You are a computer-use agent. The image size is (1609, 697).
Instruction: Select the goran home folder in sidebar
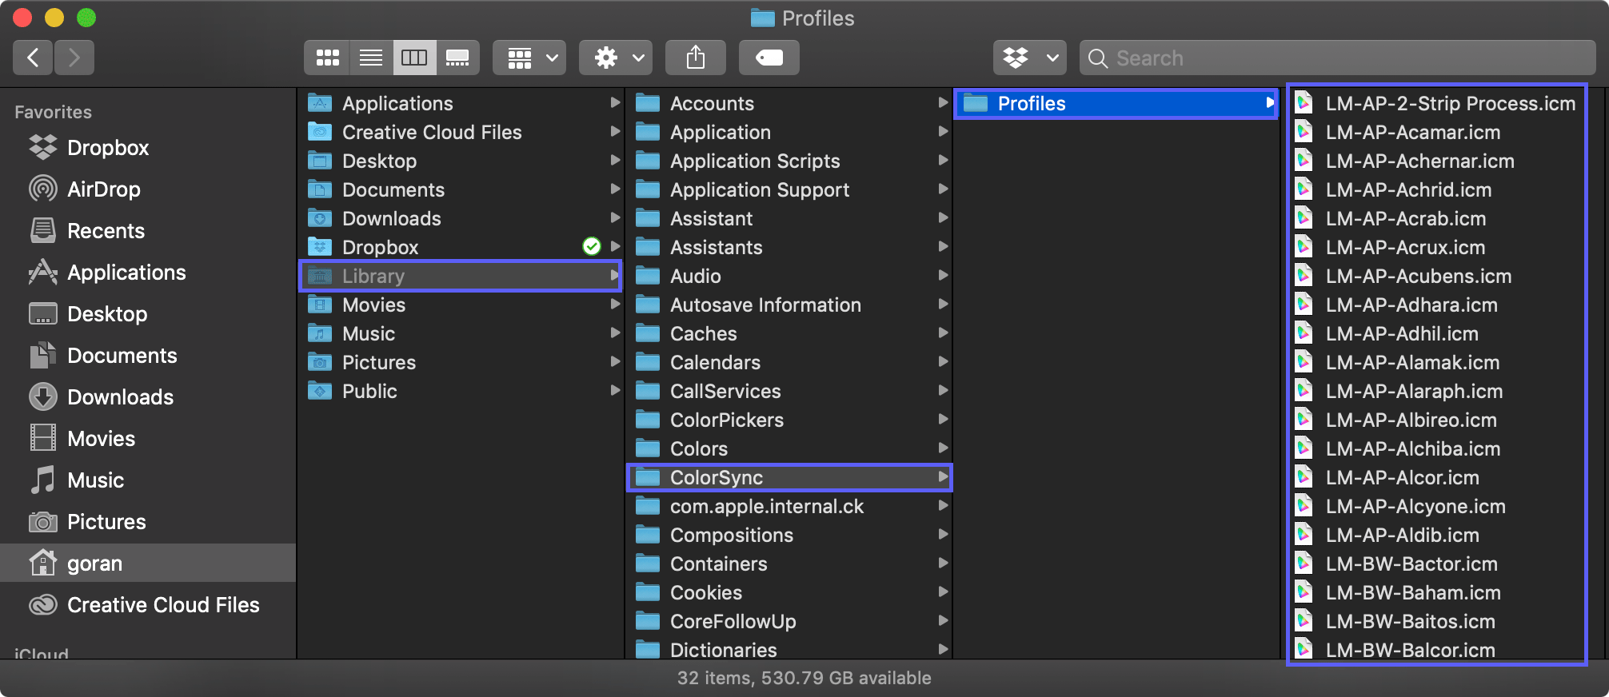148,564
